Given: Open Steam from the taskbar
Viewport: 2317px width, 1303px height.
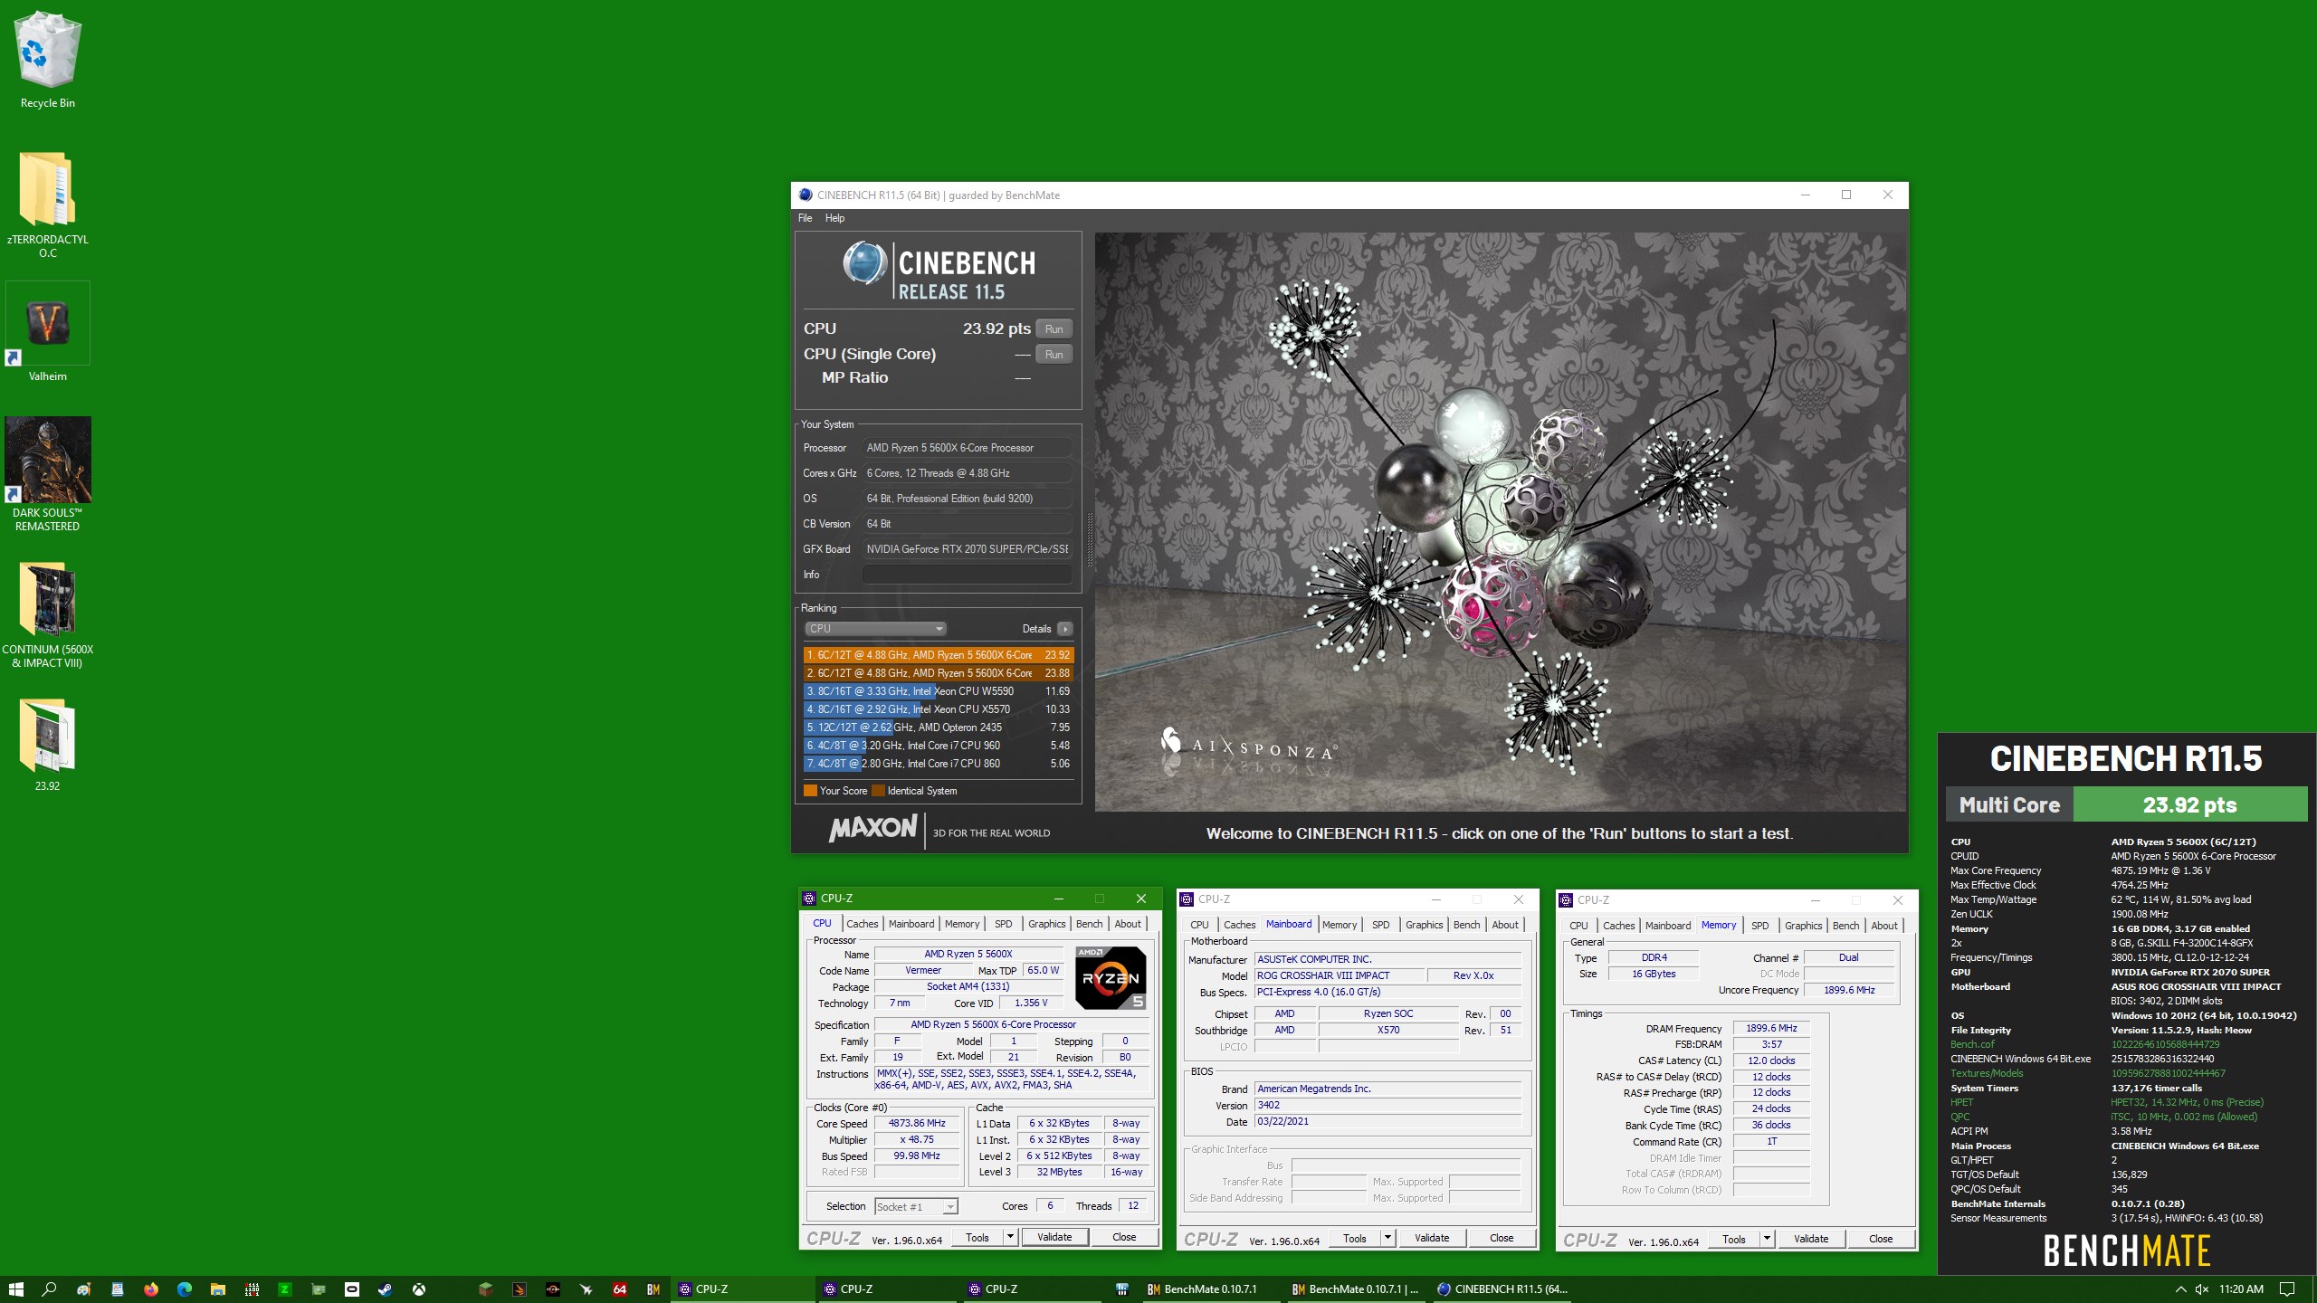Looking at the screenshot, I should tap(386, 1289).
